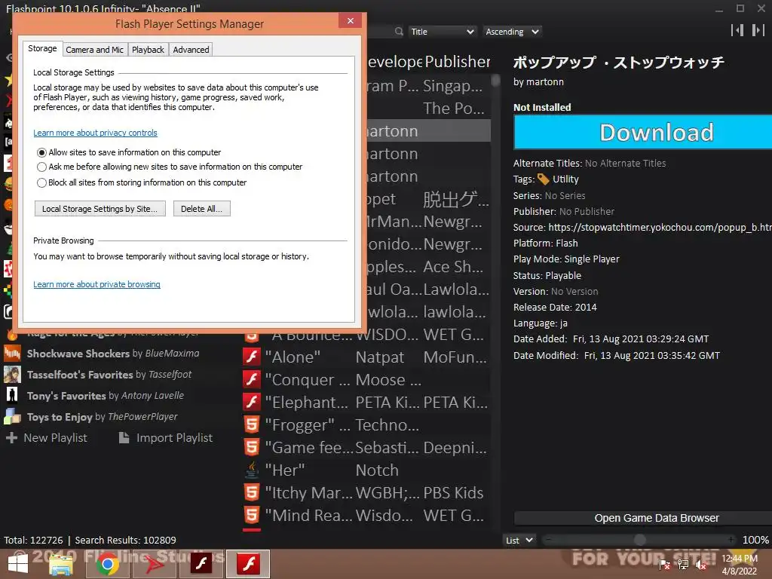
Task: Click the network tray icon
Action: [683, 565]
